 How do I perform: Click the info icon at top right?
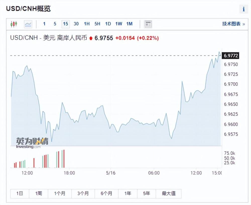[243, 9]
